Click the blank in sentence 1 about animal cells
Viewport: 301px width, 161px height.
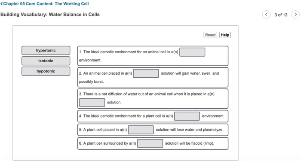click(192, 52)
